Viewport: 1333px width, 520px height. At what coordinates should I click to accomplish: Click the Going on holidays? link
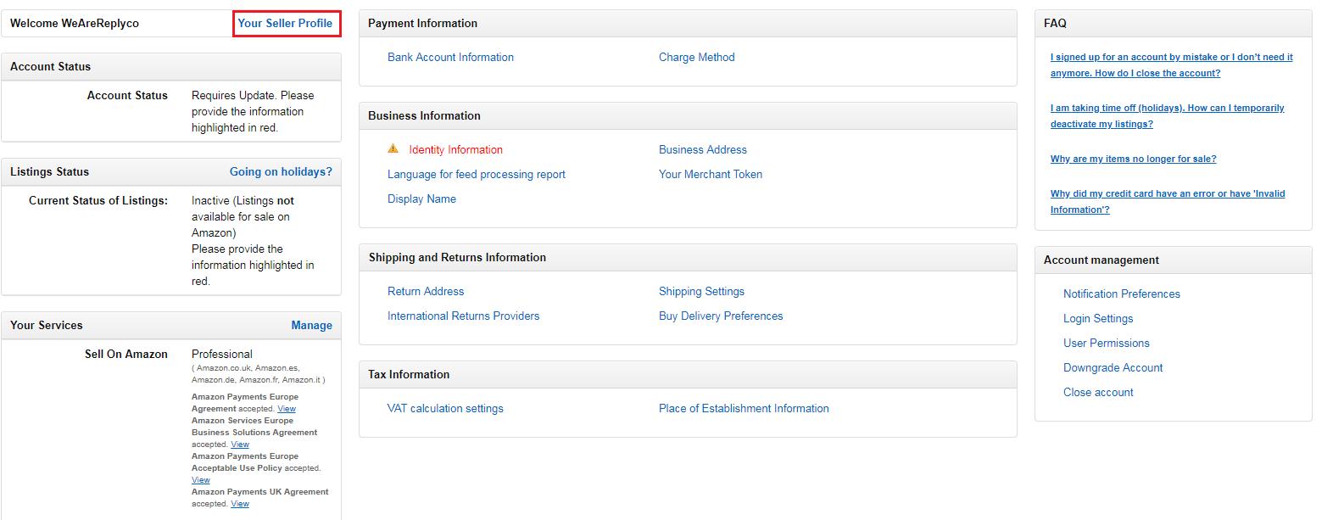point(281,171)
